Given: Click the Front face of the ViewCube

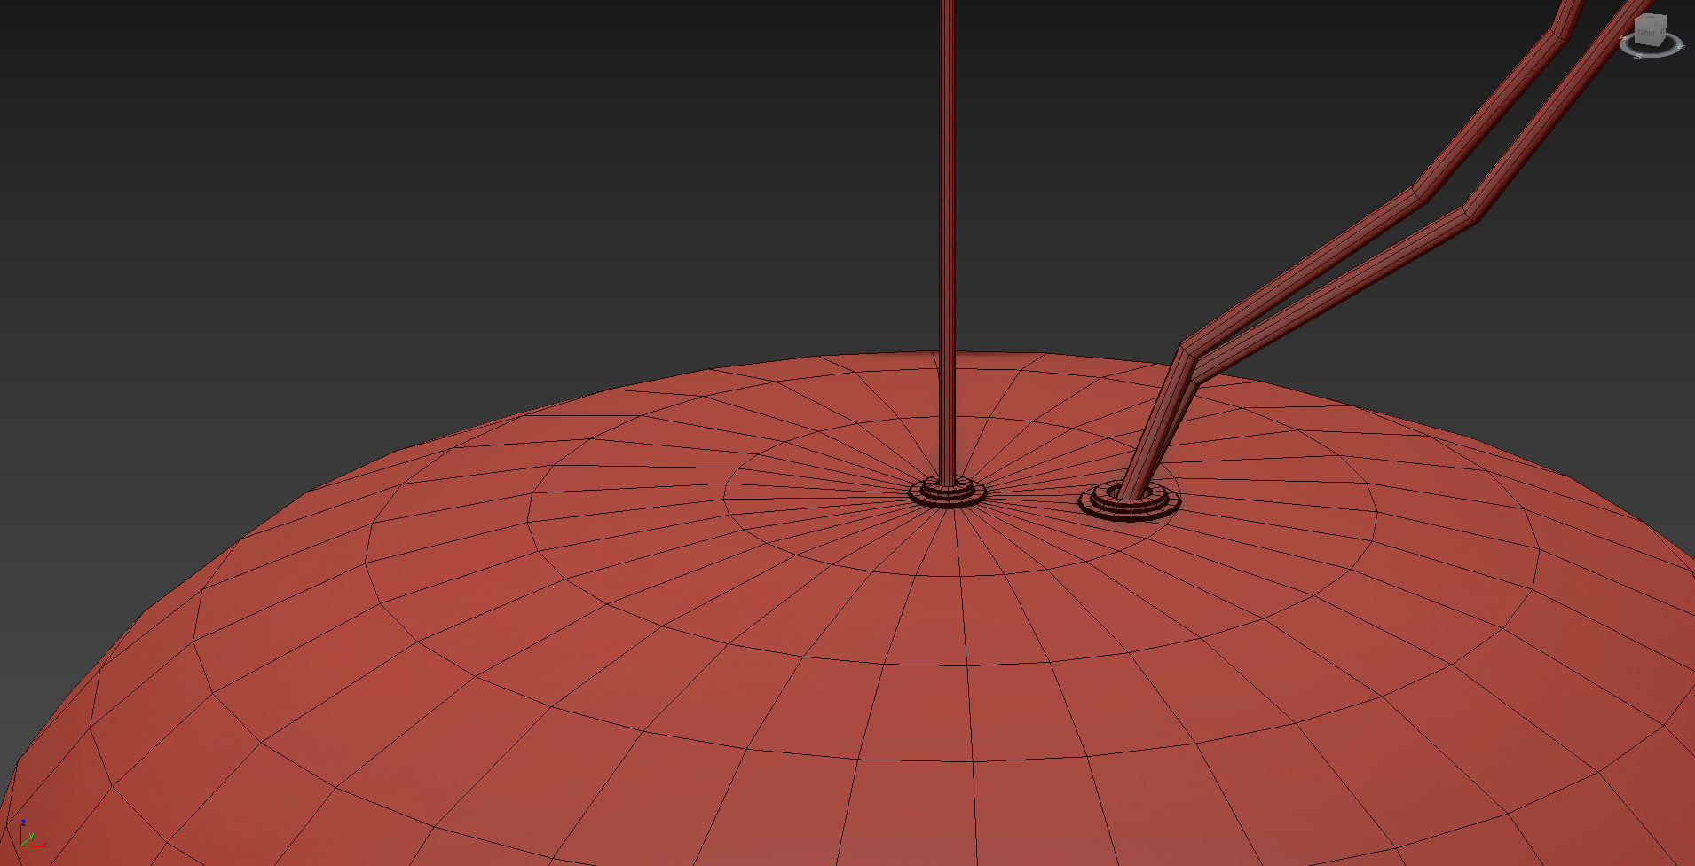Looking at the screenshot, I should click(x=1647, y=34).
